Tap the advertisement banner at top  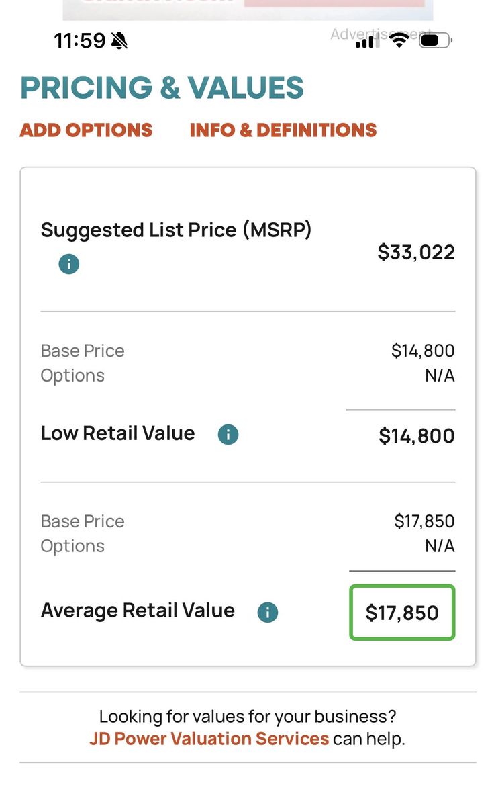pyautogui.click(x=248, y=9)
